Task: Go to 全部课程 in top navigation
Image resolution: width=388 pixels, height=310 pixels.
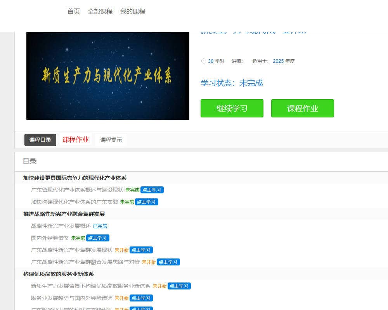Action: pos(100,12)
